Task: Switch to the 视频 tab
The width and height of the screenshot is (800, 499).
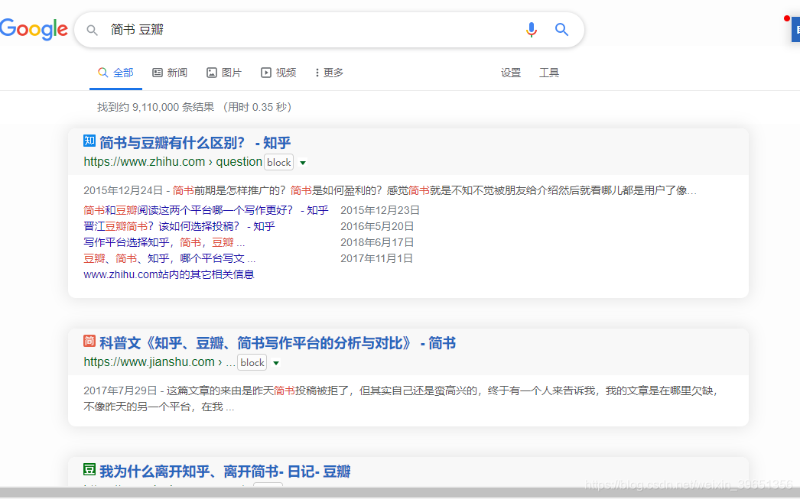Action: point(278,73)
